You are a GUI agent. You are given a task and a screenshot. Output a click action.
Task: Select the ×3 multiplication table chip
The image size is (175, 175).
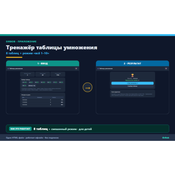coord(31,82)
